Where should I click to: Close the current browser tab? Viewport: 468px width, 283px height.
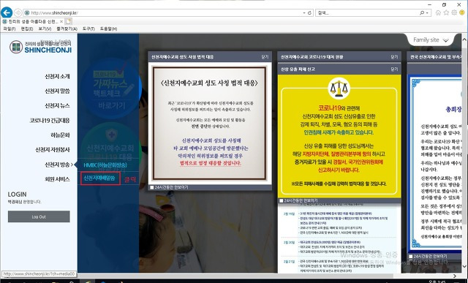tap(61, 21)
